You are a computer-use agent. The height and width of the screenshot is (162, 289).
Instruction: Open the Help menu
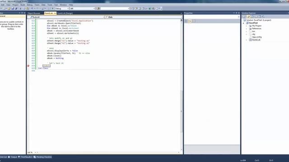click(71, 5)
